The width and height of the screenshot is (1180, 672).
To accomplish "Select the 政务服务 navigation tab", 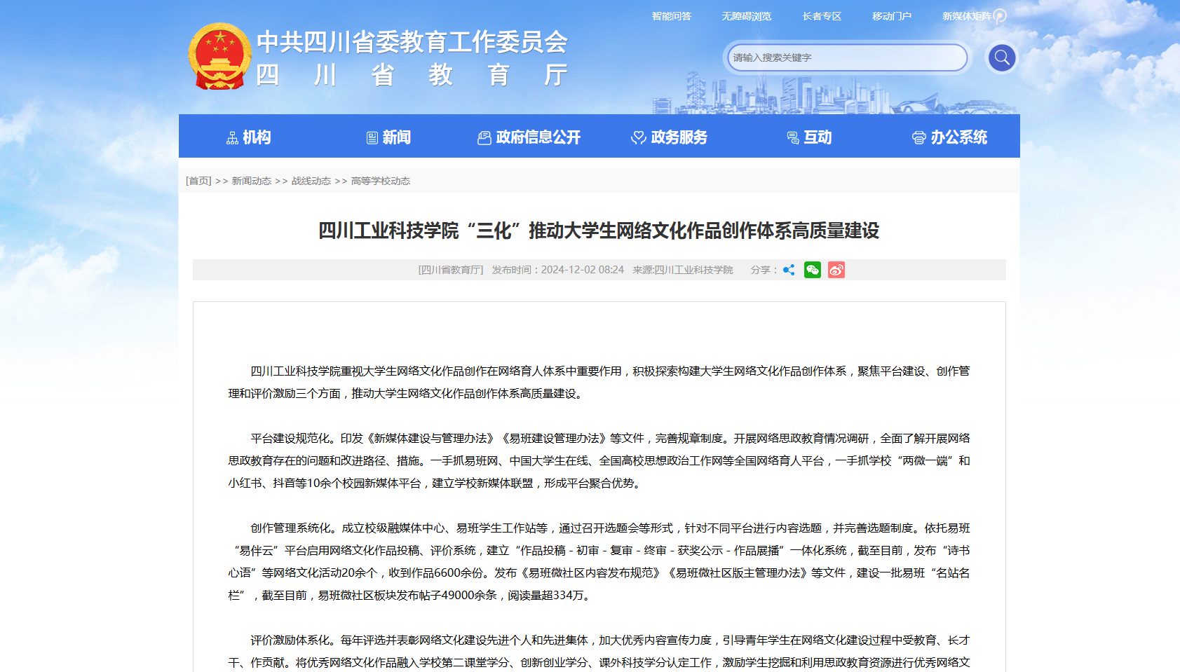I will pyautogui.click(x=669, y=137).
